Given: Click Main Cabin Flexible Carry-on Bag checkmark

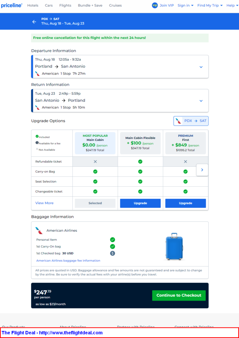Looking at the screenshot, I should (x=140, y=172).
